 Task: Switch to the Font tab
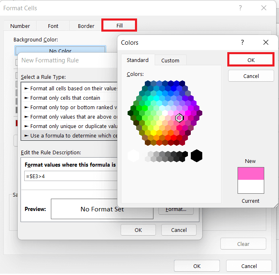point(53,26)
